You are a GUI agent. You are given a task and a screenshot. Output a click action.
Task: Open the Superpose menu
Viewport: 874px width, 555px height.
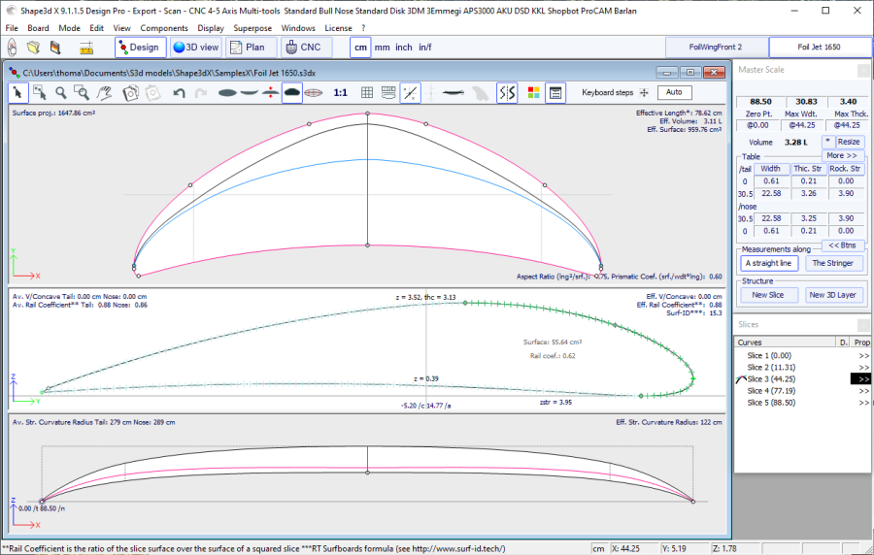pos(252,28)
